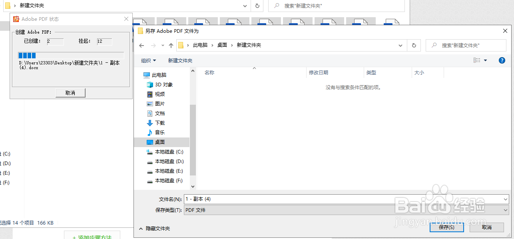This screenshot has width=514, height=239.
Task: Expand background Explorer address dropdown
Action: 245,6
